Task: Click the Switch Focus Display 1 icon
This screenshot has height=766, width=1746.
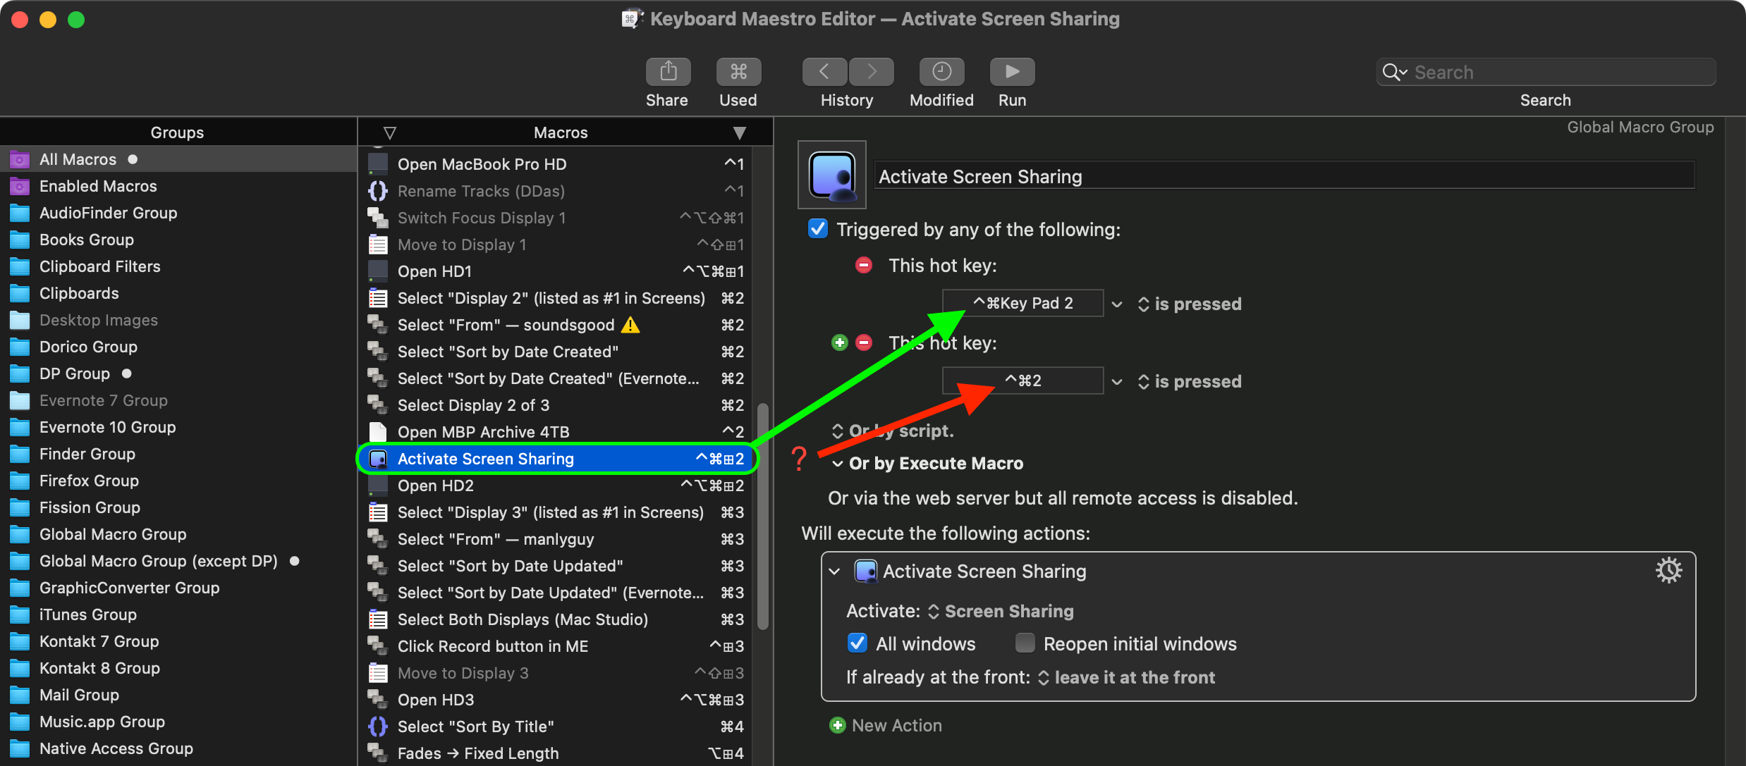Action: [x=379, y=218]
